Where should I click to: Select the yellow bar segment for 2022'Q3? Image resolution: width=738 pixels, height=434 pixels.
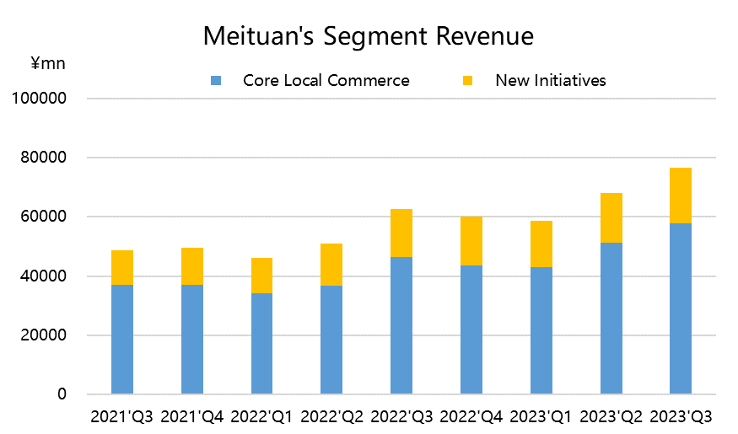click(x=401, y=233)
